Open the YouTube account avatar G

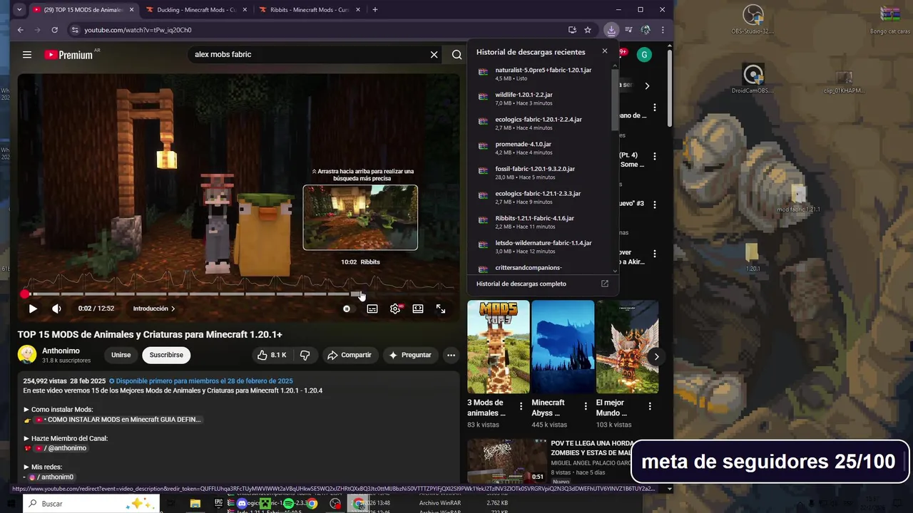[644, 55]
